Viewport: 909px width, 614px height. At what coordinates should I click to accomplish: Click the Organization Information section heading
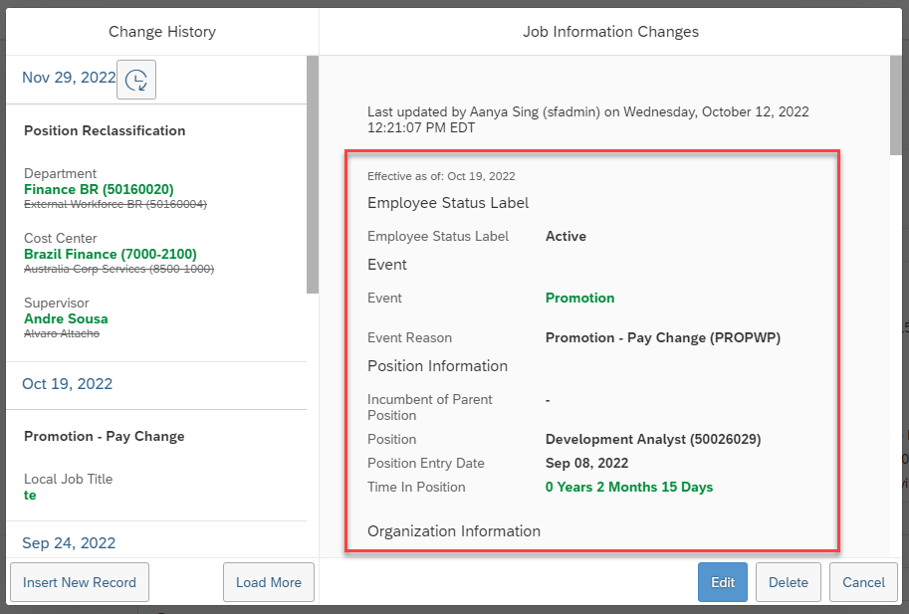click(454, 531)
